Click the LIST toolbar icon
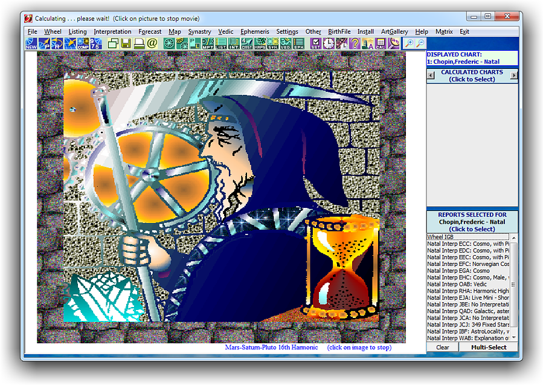 point(220,44)
